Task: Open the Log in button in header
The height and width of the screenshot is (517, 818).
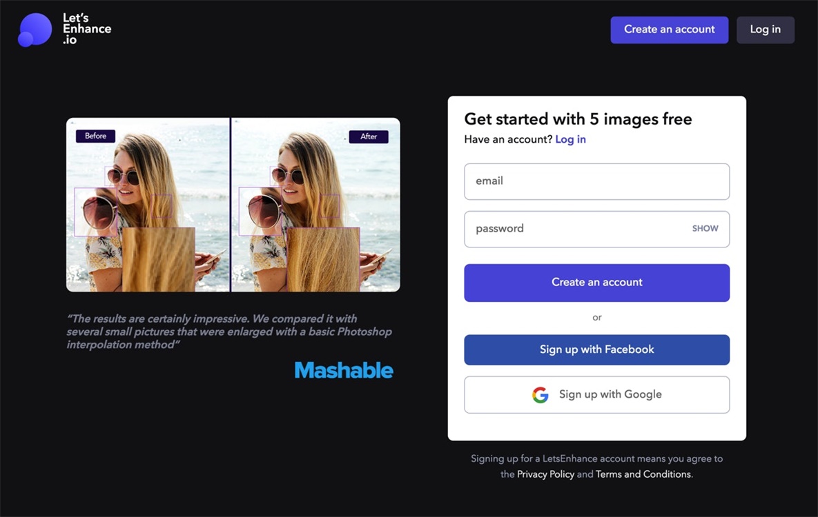Action: [765, 30]
